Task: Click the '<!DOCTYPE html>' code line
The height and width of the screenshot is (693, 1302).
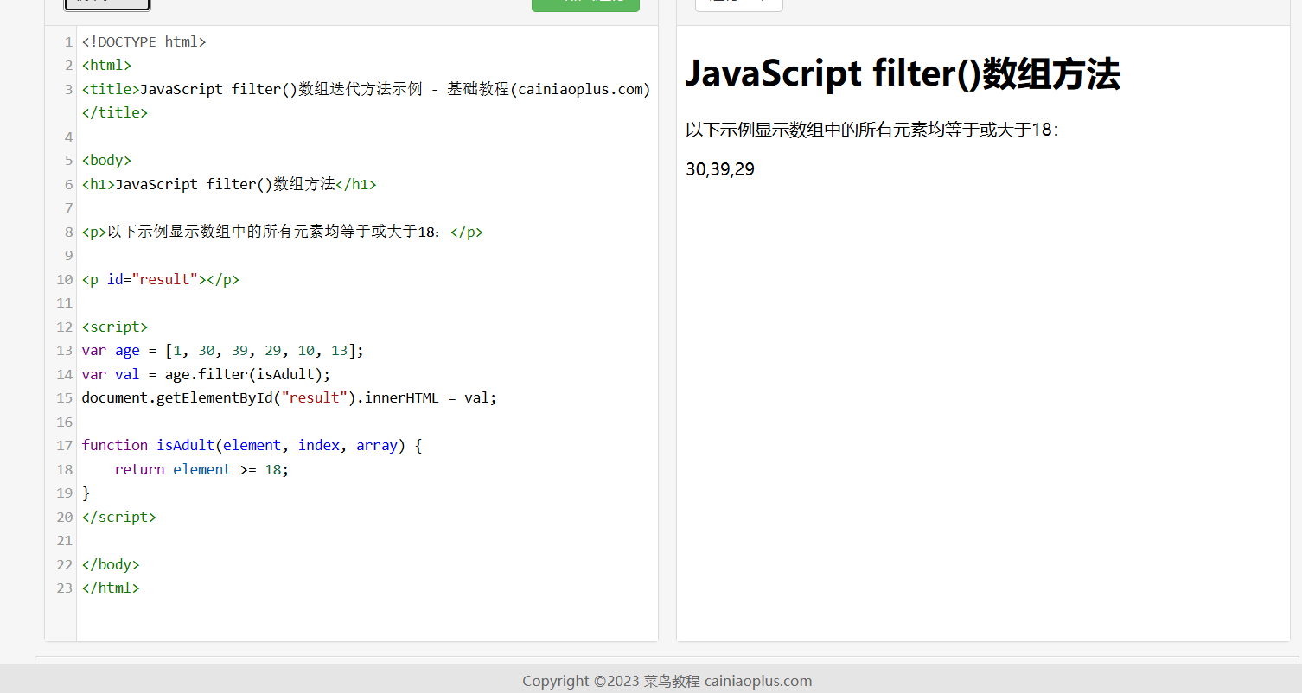Action: point(144,41)
